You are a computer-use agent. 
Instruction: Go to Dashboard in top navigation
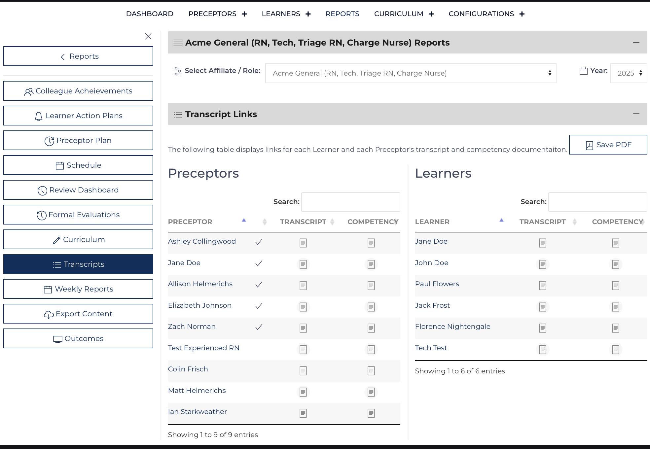pyautogui.click(x=150, y=14)
